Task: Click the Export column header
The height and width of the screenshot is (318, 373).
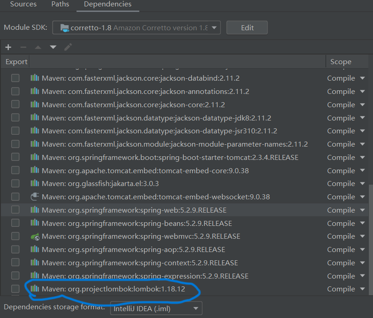Action: pyautogui.click(x=16, y=61)
